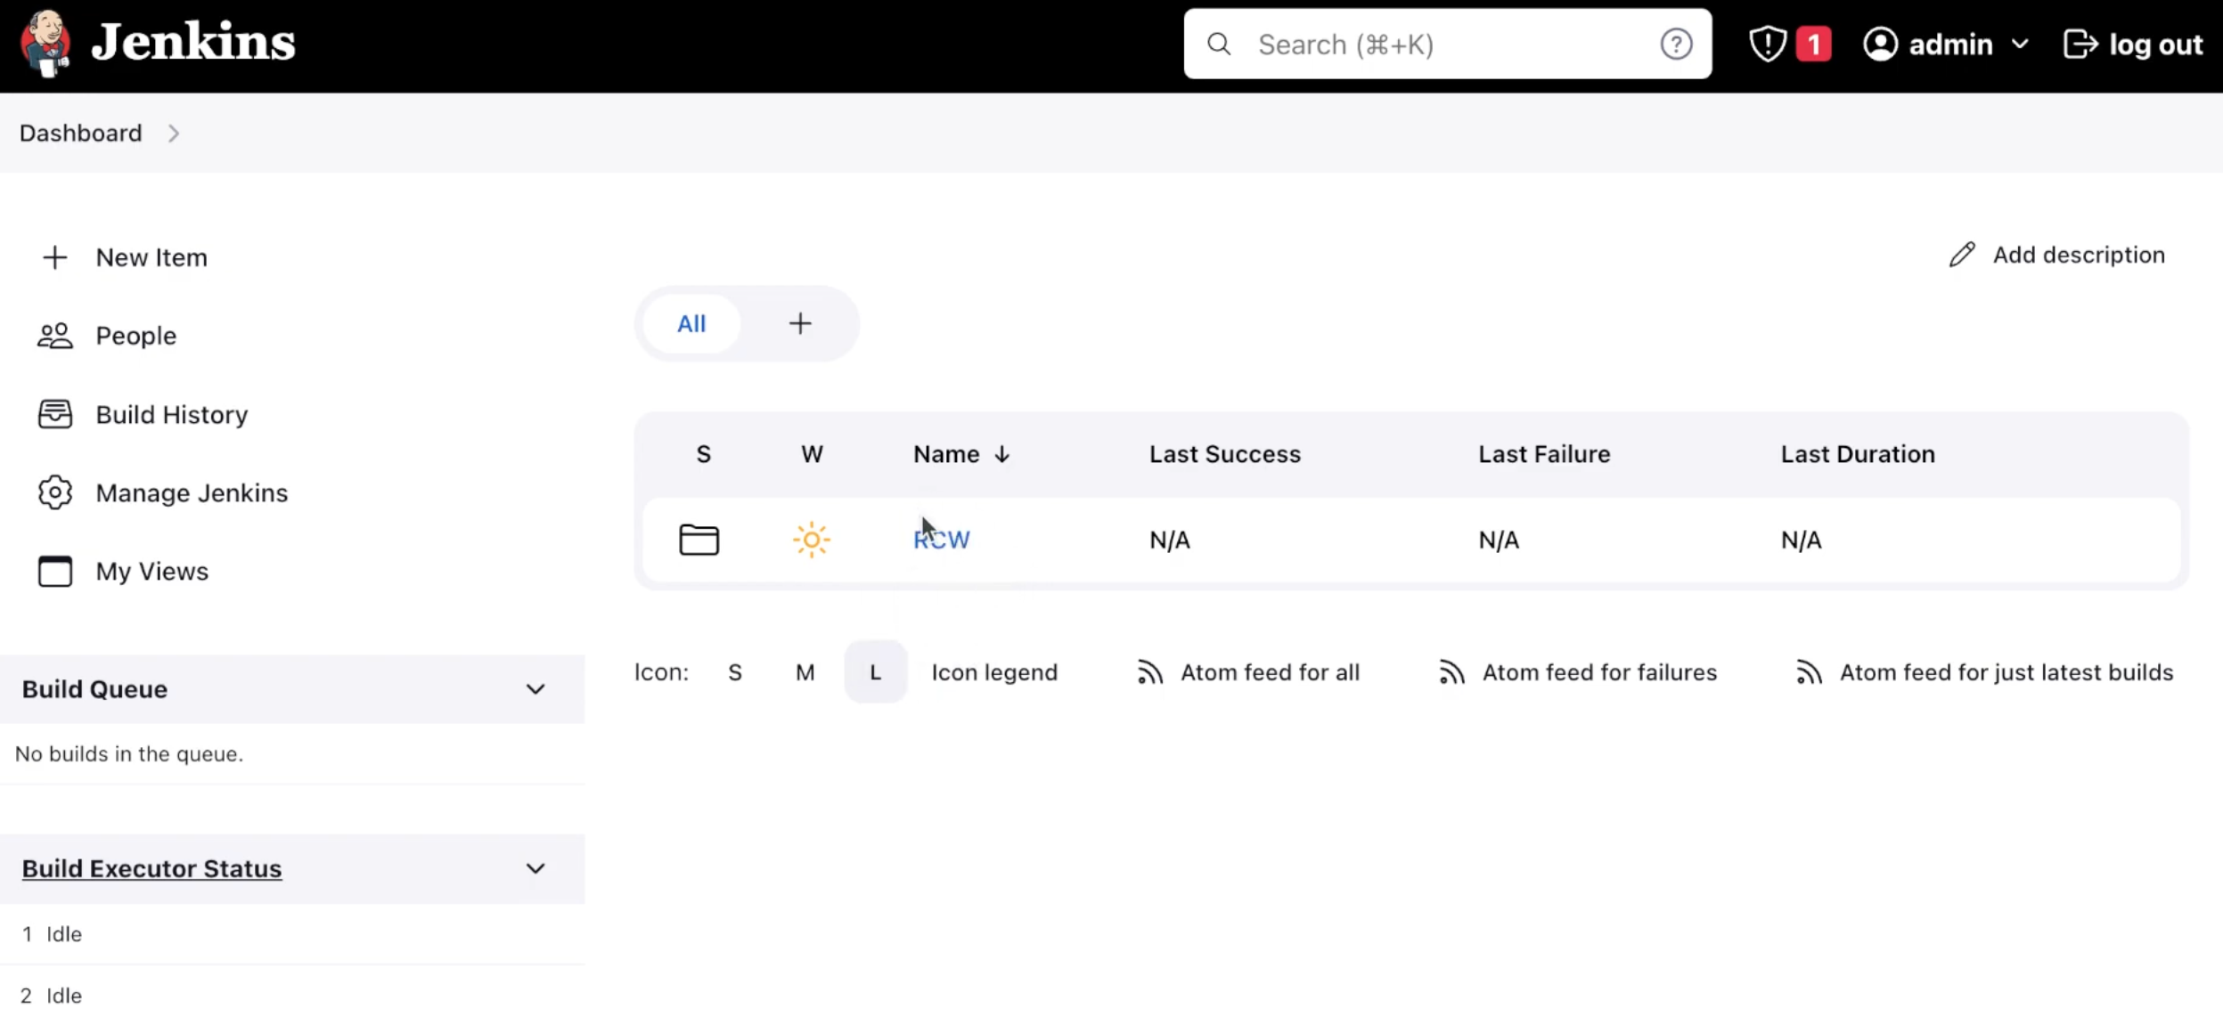
Task: Click the weather/status sun icon for RCW
Action: pos(811,538)
